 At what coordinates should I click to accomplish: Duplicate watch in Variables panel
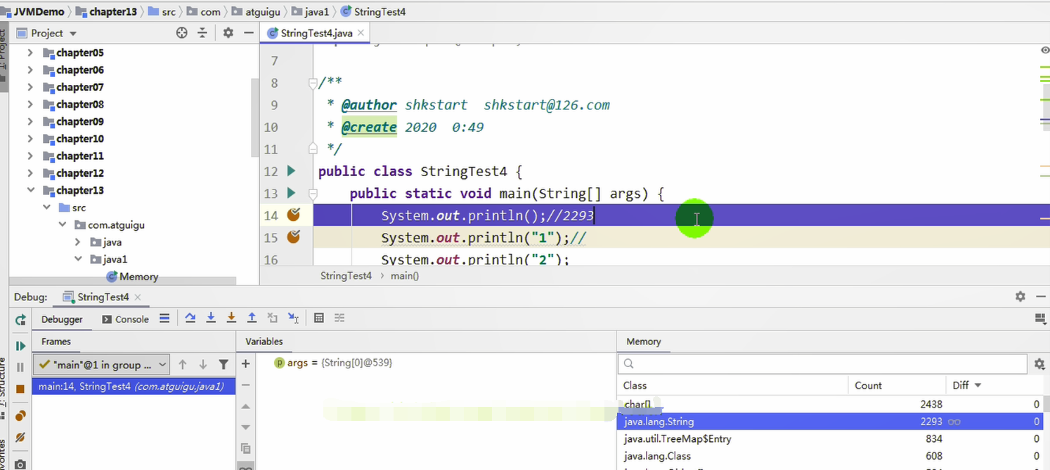[x=245, y=448]
